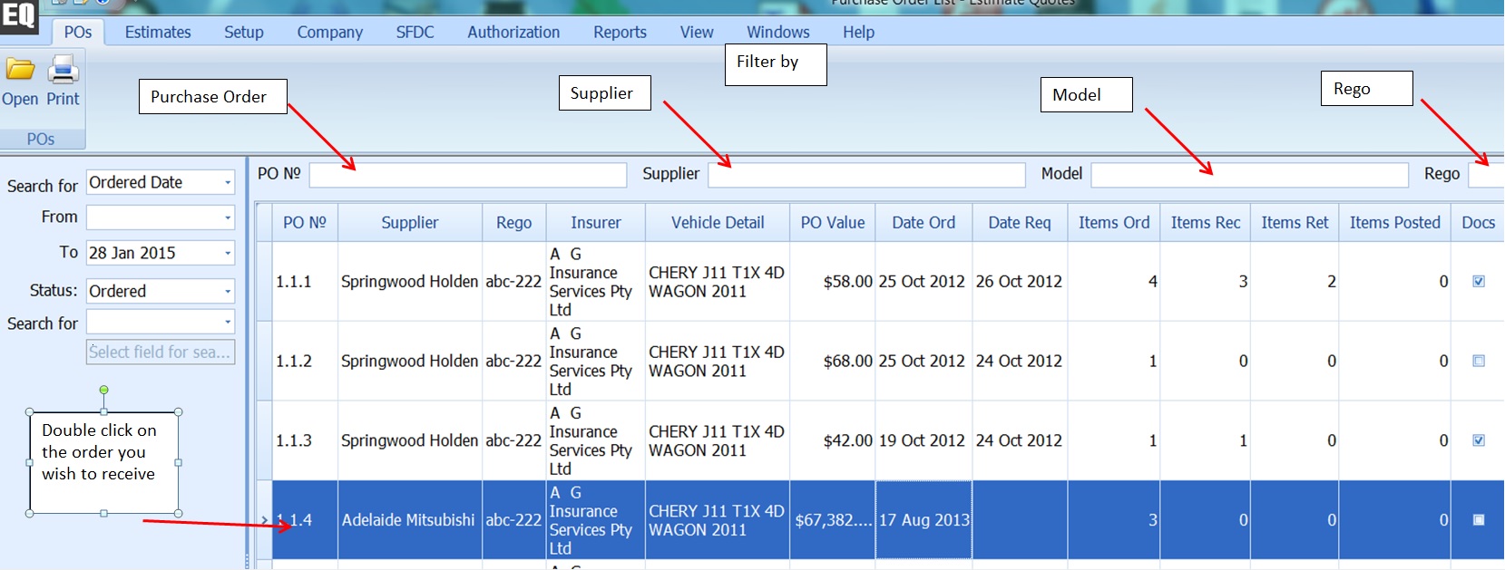
Task: Click the $42.00 PO value cell
Action: coord(833,441)
